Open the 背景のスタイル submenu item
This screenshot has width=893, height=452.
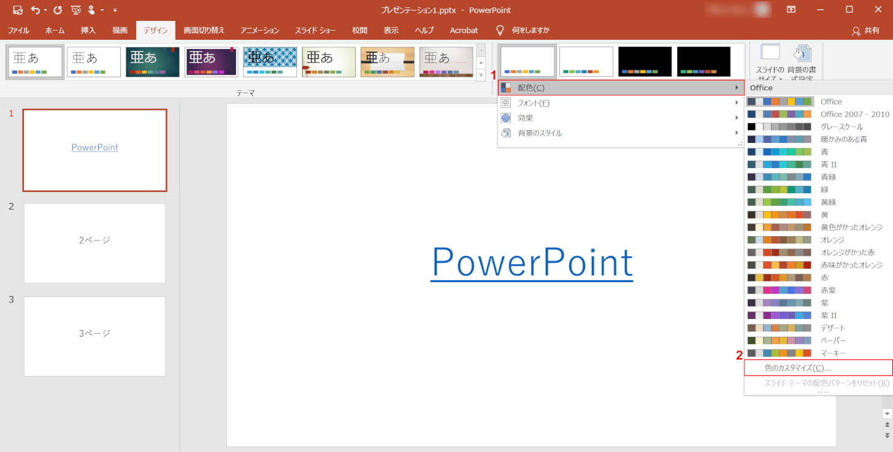pyautogui.click(x=621, y=133)
